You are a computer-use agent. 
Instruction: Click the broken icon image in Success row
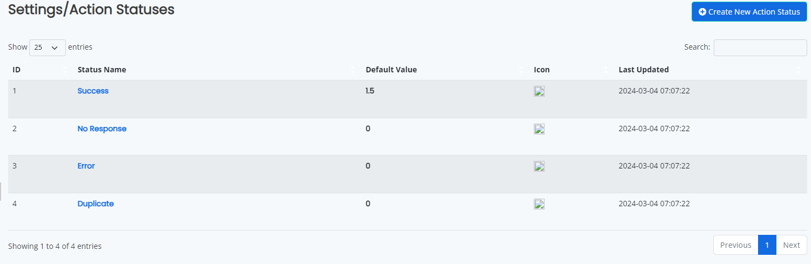[x=539, y=91]
